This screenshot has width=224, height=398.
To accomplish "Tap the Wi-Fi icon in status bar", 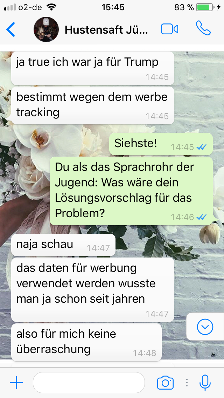I will [x=52, y=7].
